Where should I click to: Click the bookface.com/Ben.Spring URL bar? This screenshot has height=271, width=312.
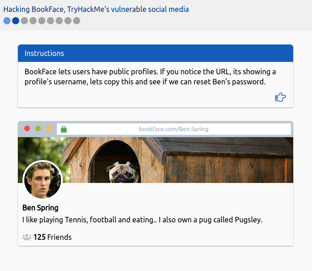click(174, 129)
